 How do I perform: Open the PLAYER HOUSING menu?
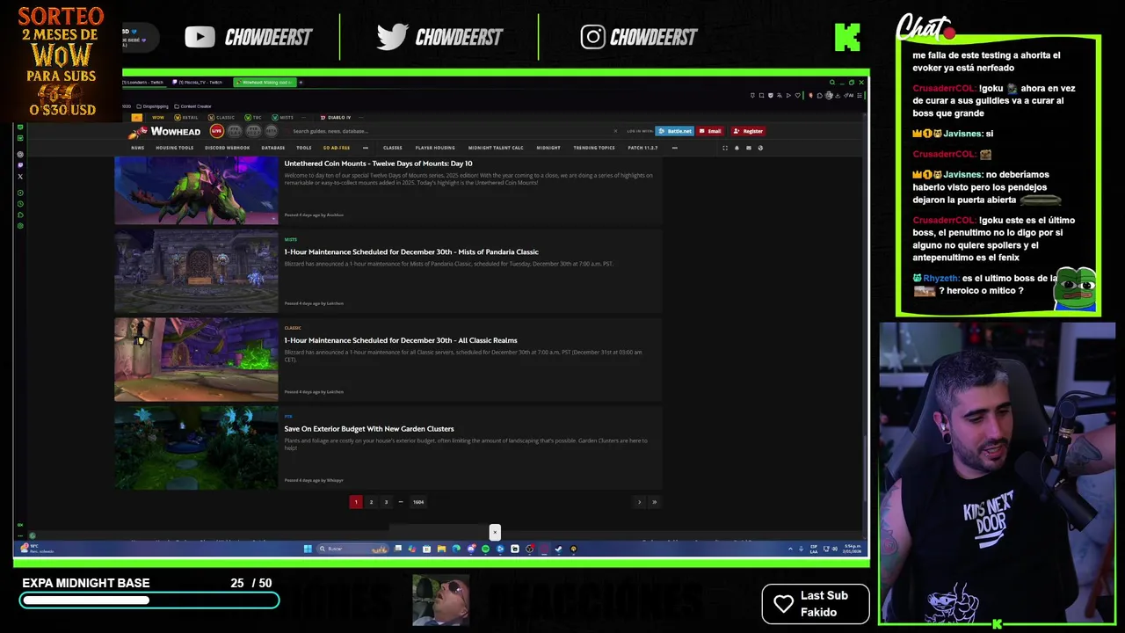(x=435, y=148)
